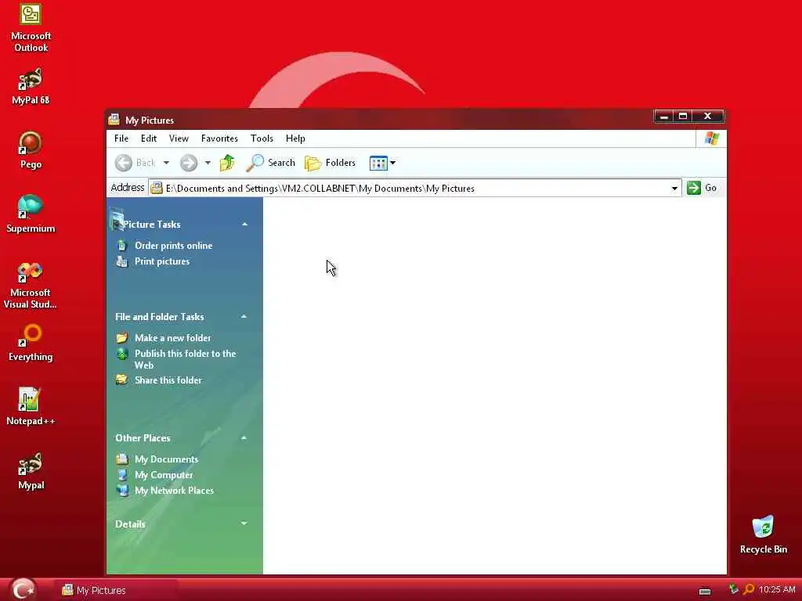
Task: Click the Search magnifier toolbar button
Action: point(270,163)
